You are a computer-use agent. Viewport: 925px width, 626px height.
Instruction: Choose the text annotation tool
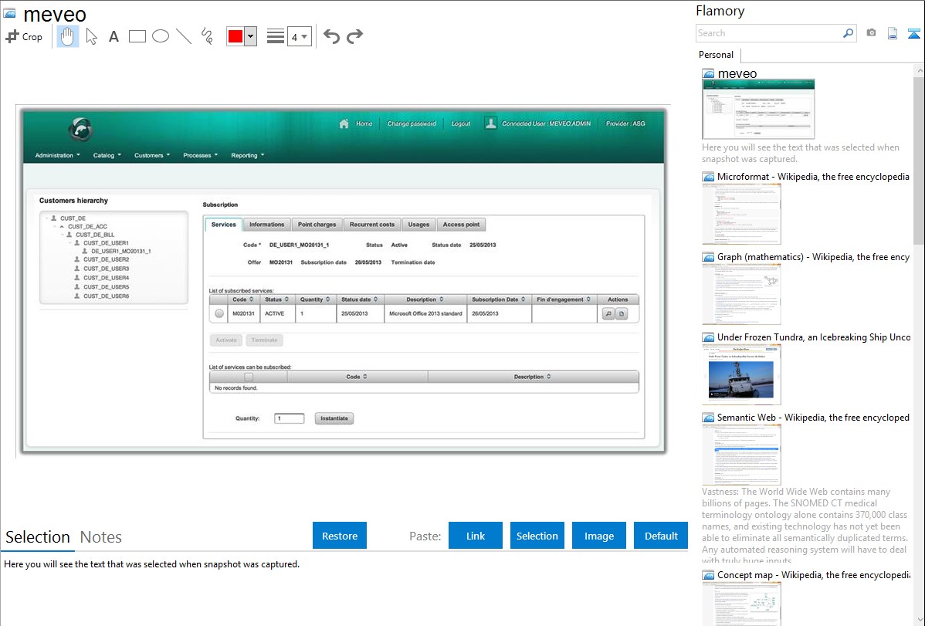pos(114,36)
